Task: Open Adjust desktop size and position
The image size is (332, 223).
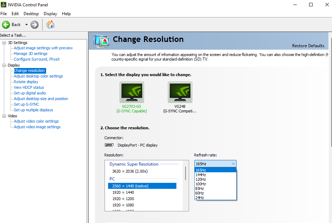Action: [41, 99]
